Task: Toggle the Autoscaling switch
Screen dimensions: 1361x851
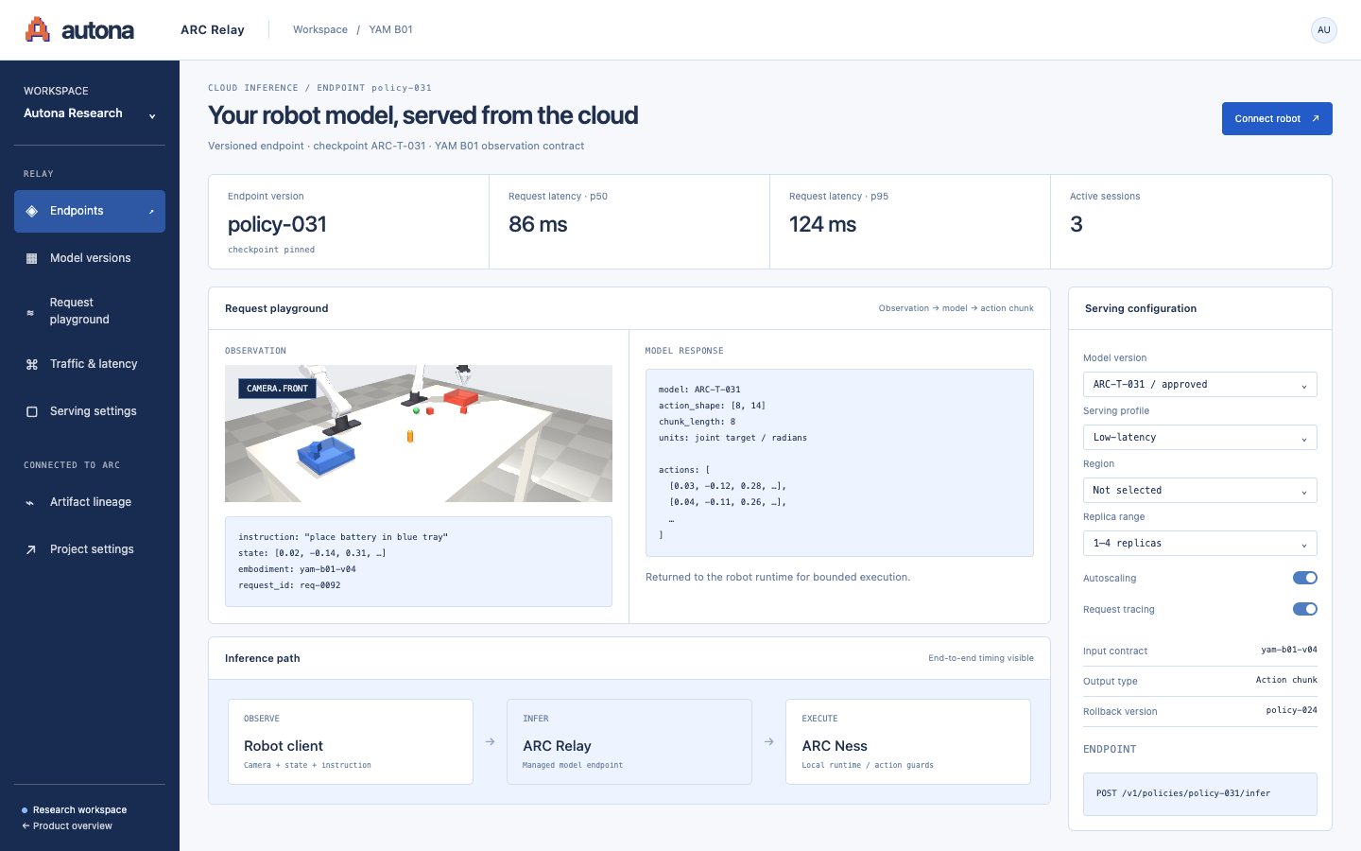Action: click(1305, 578)
